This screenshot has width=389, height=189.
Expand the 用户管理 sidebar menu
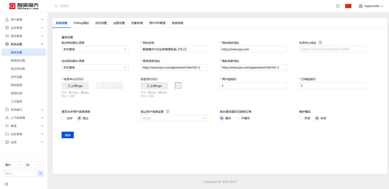24,20
